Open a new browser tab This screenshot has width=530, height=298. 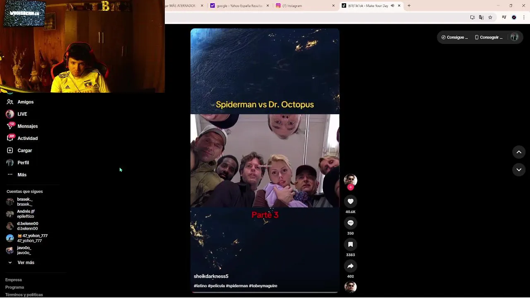(x=409, y=6)
